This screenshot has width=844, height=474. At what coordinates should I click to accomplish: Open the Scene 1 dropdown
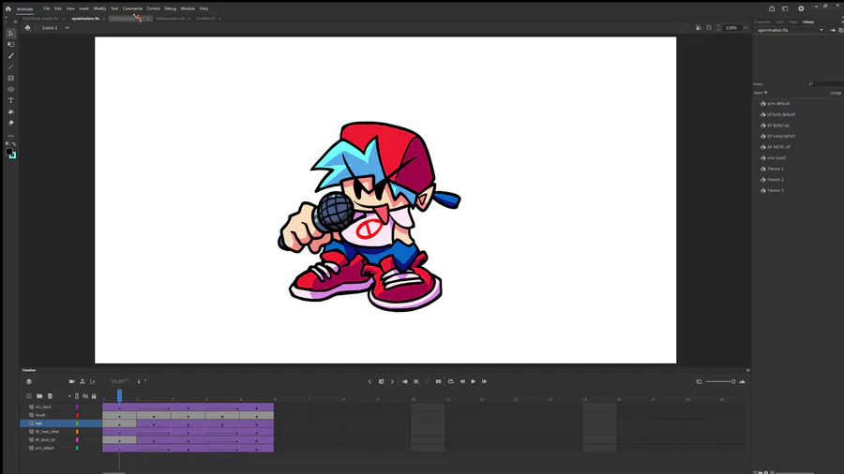click(x=67, y=28)
